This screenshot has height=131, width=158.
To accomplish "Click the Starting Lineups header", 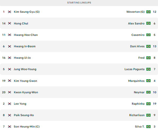I will pyautogui.click(x=79, y=3).
